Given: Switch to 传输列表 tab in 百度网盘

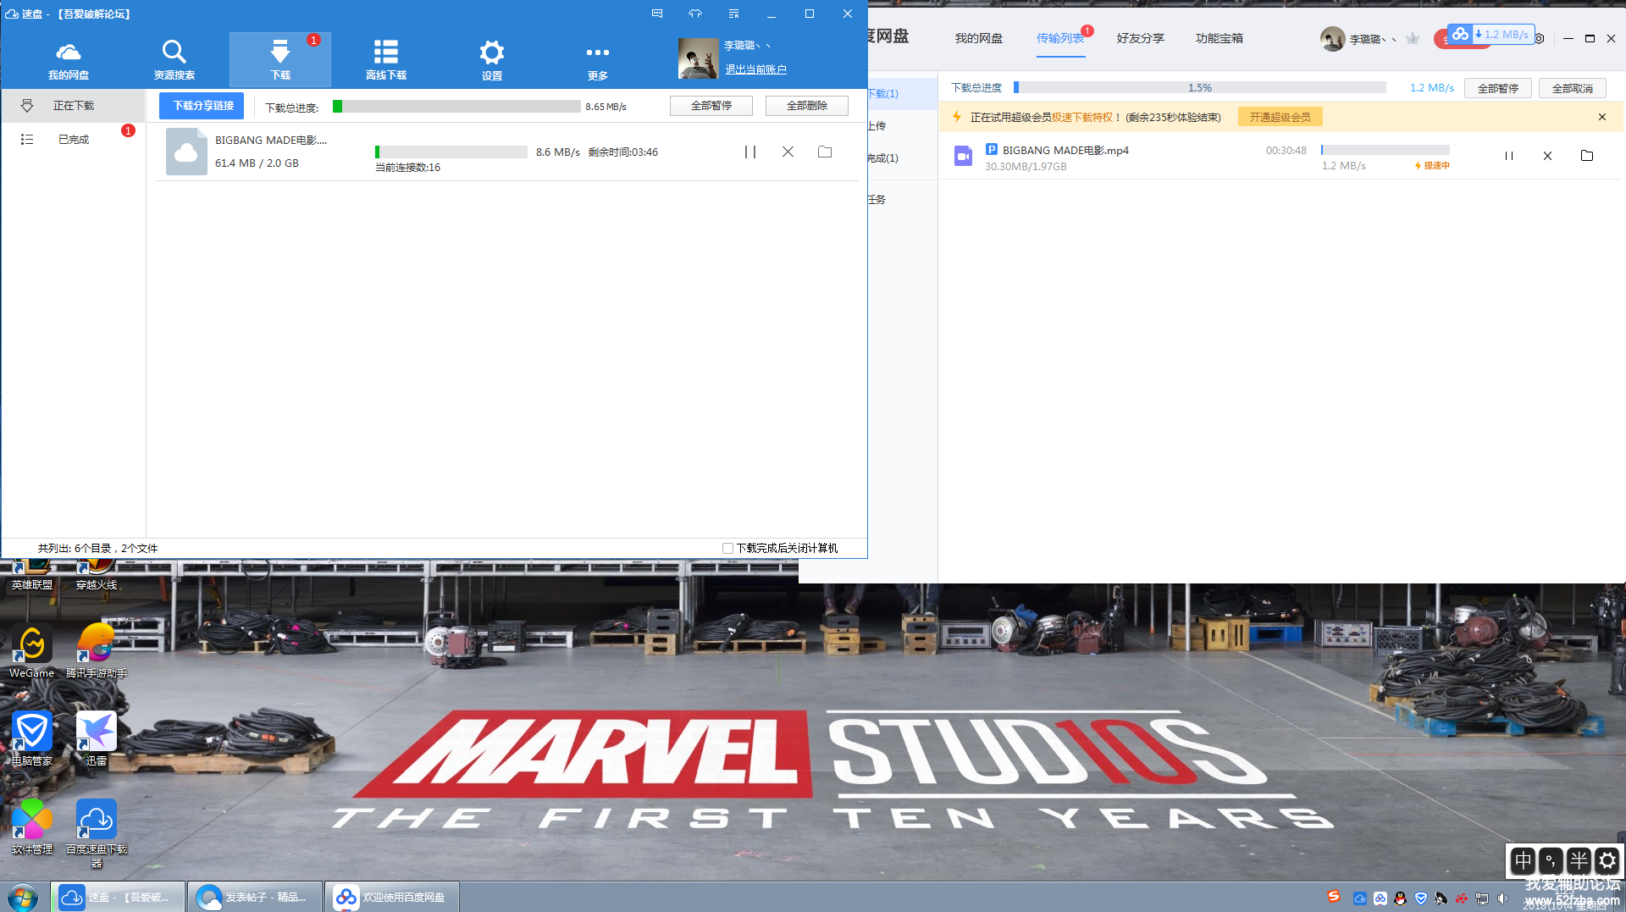Looking at the screenshot, I should point(1060,38).
